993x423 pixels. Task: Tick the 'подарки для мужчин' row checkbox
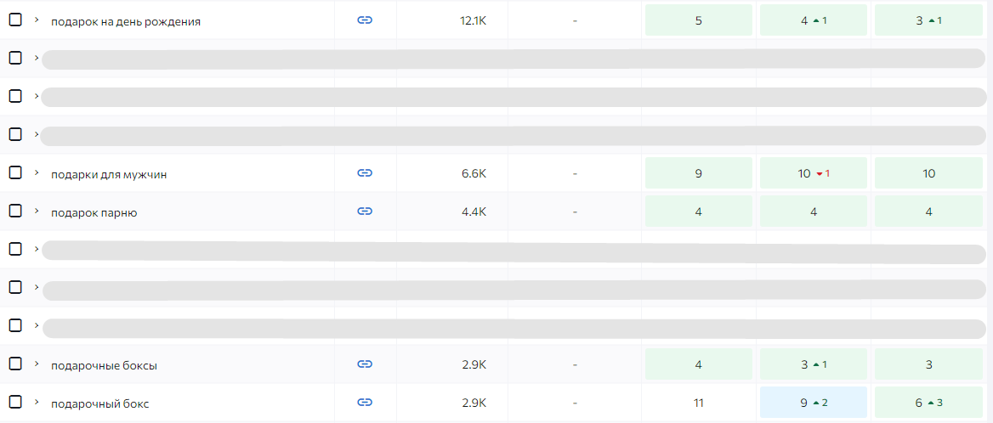[x=15, y=172]
